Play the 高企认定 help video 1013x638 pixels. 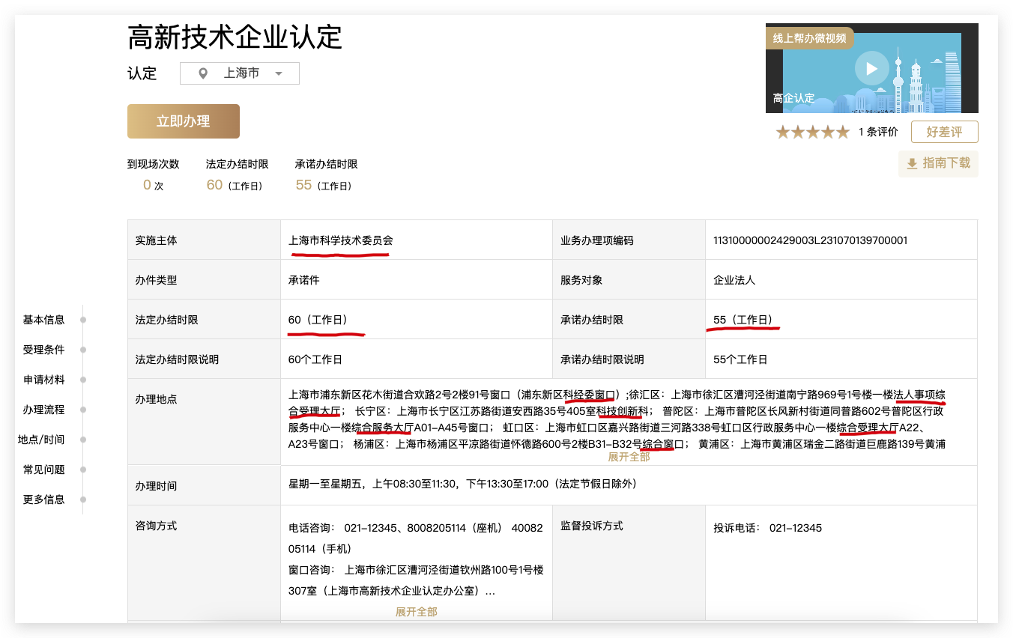click(871, 69)
